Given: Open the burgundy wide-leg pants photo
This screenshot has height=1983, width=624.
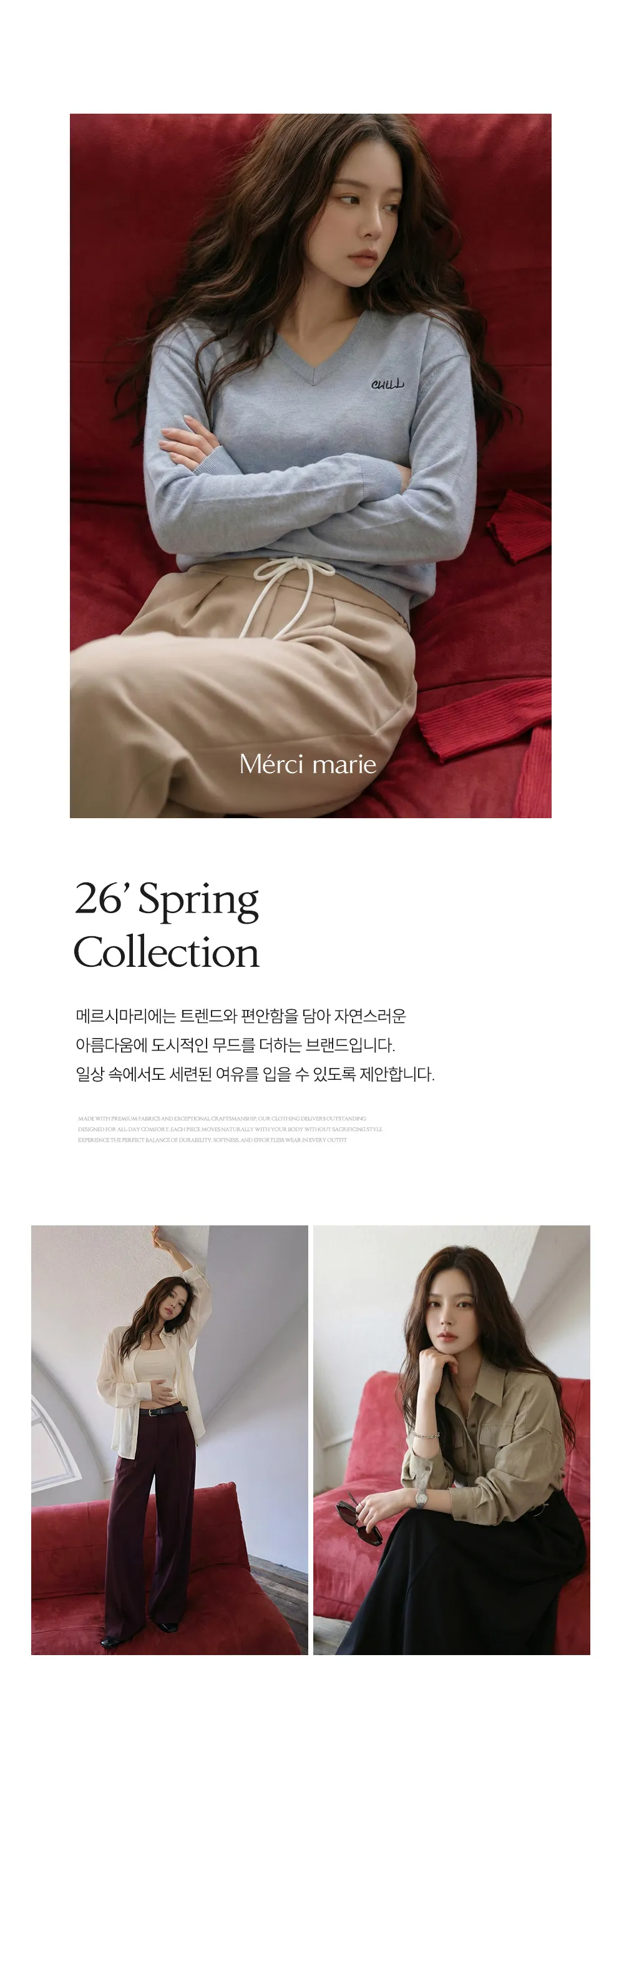Looking at the screenshot, I should point(169,1440).
